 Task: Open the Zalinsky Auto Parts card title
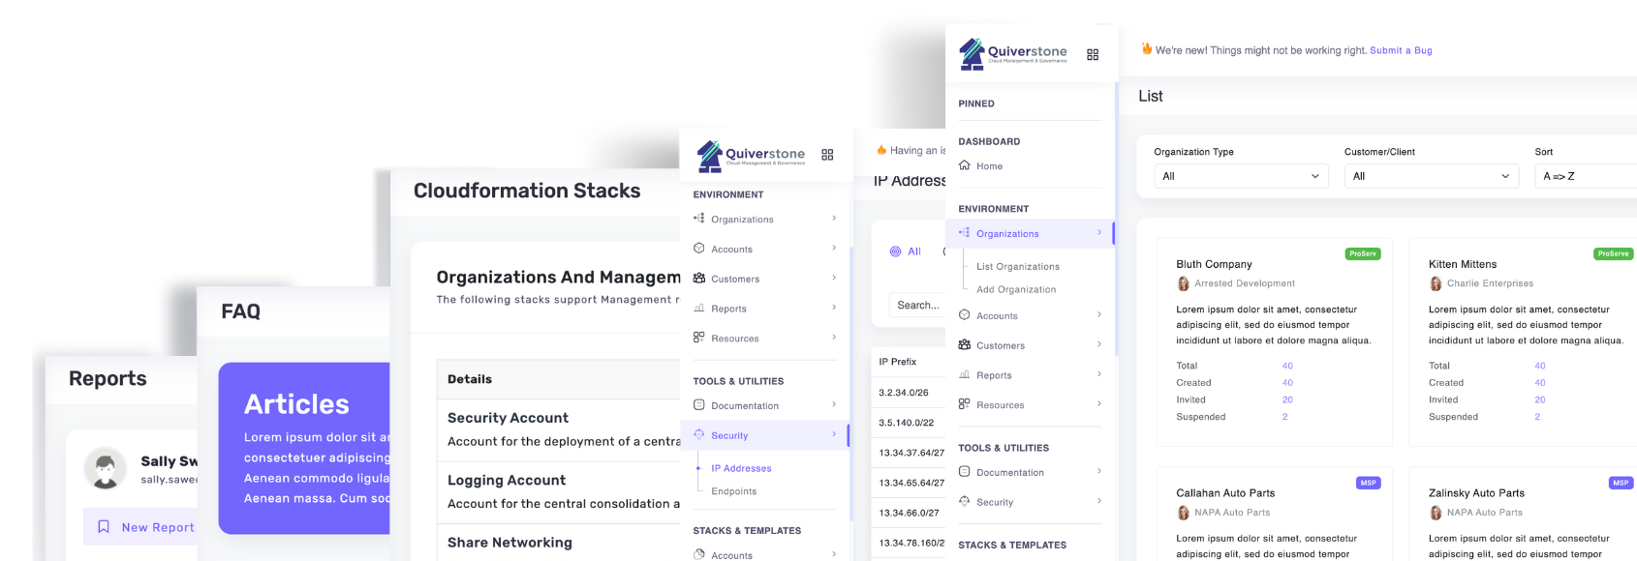[1476, 493]
